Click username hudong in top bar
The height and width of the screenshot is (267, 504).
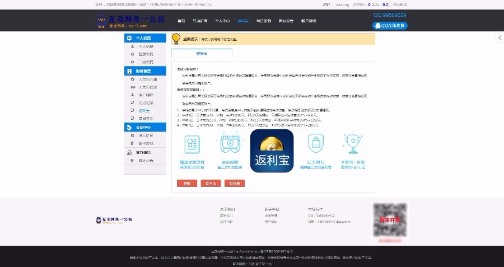click(x=342, y=5)
